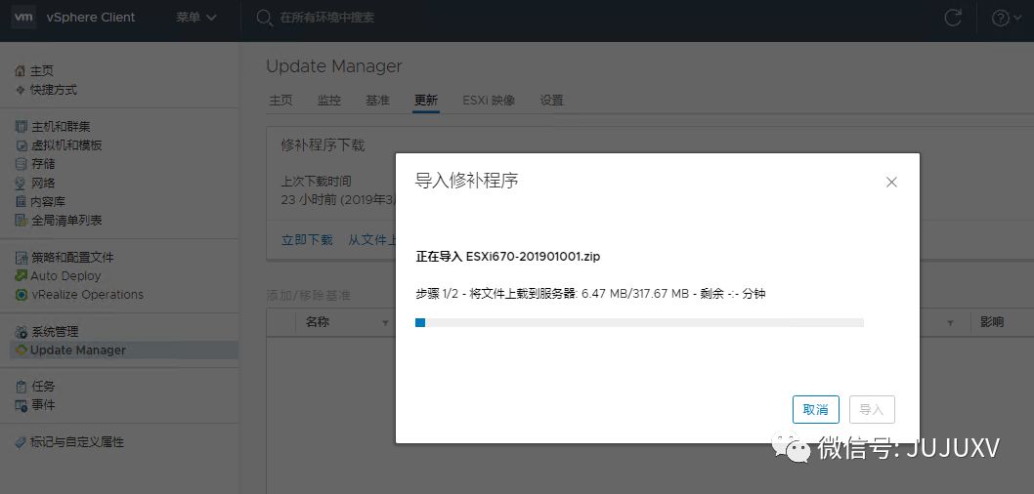Open 事件 in the sidebar

pos(43,406)
